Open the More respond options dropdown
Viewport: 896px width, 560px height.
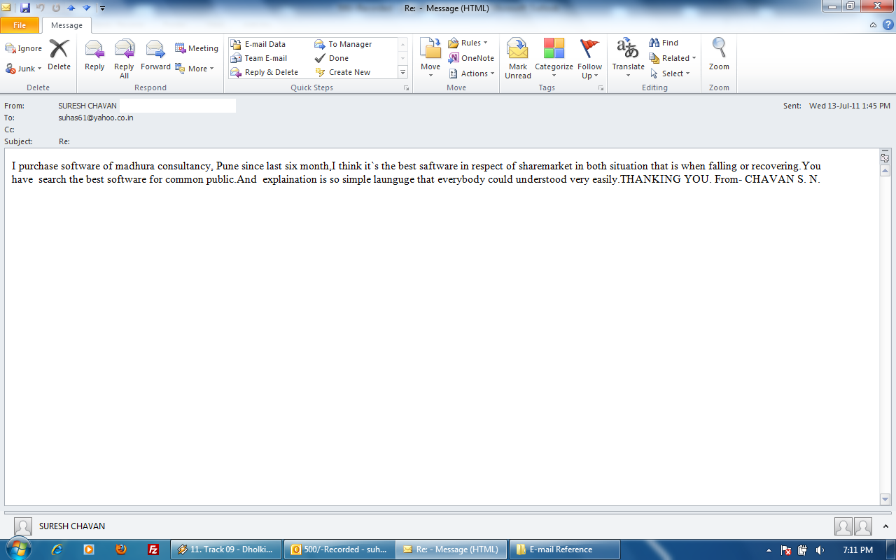pos(195,69)
